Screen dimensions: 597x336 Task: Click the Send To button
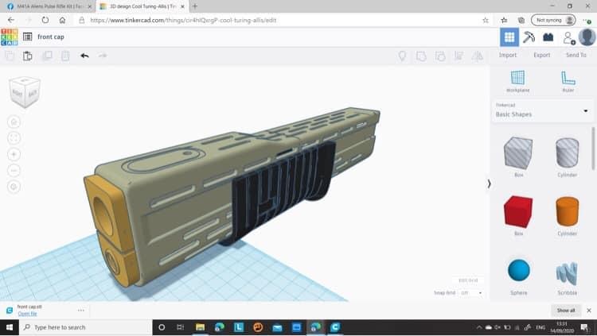(576, 55)
